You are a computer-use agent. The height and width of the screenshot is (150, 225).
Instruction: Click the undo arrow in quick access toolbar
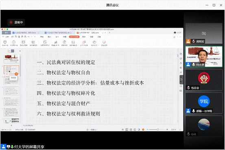point(28,37)
